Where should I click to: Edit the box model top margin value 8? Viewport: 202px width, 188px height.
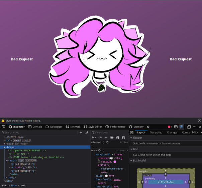coord(166,171)
